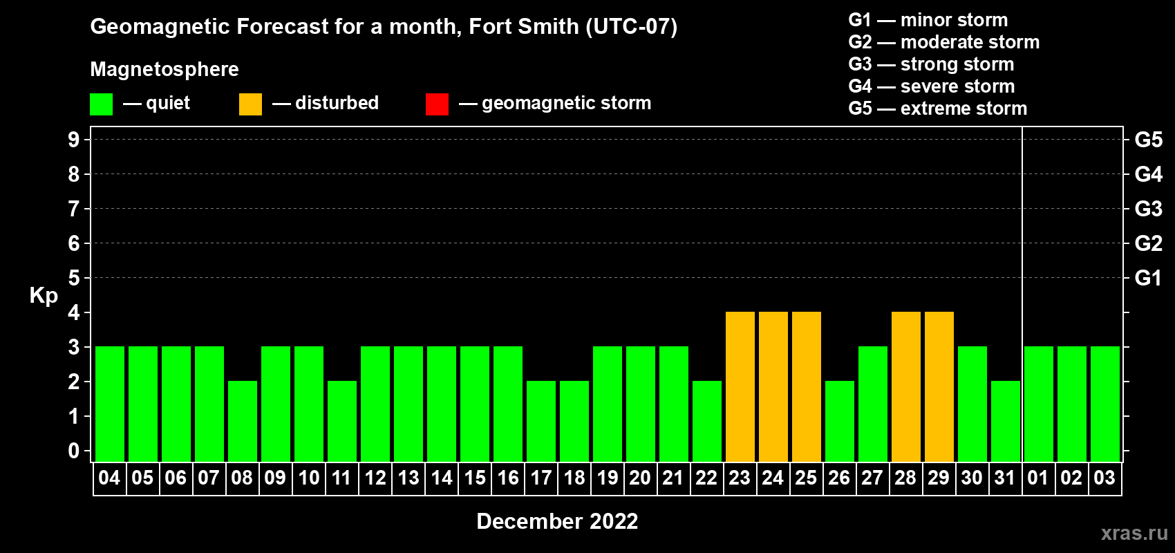Click the G5 label on right axis

[1148, 140]
